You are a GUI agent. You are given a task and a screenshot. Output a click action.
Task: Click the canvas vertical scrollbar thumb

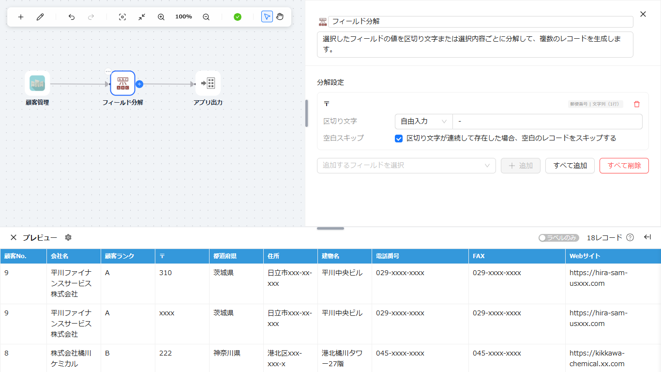tap(306, 113)
